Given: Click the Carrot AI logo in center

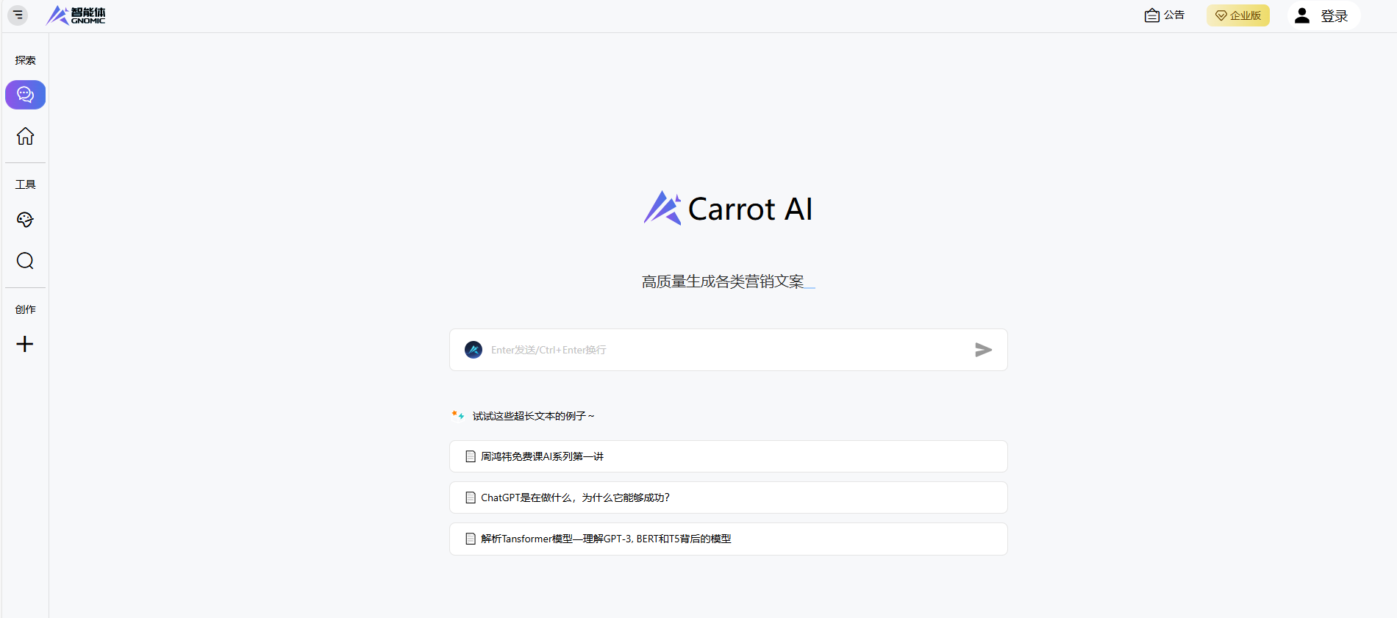Looking at the screenshot, I should [728, 209].
